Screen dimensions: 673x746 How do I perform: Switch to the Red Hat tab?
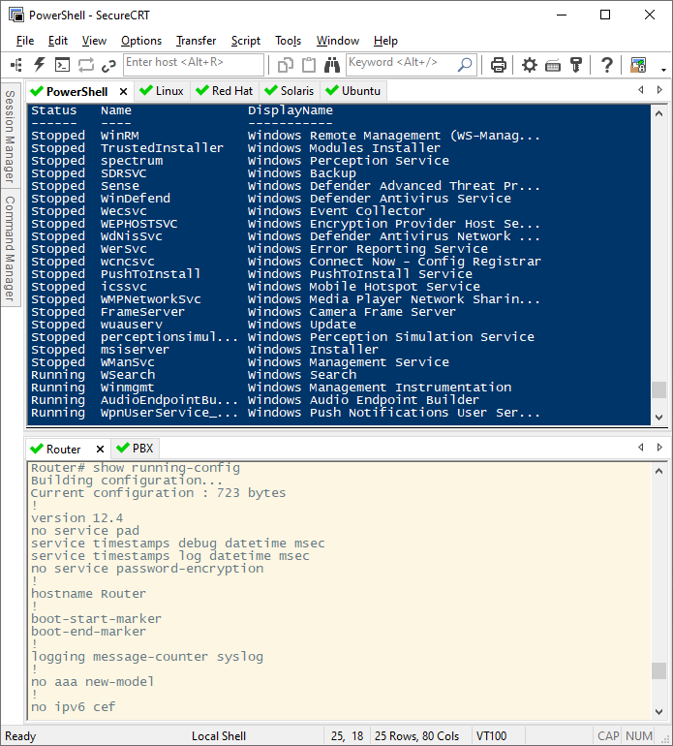point(224,91)
